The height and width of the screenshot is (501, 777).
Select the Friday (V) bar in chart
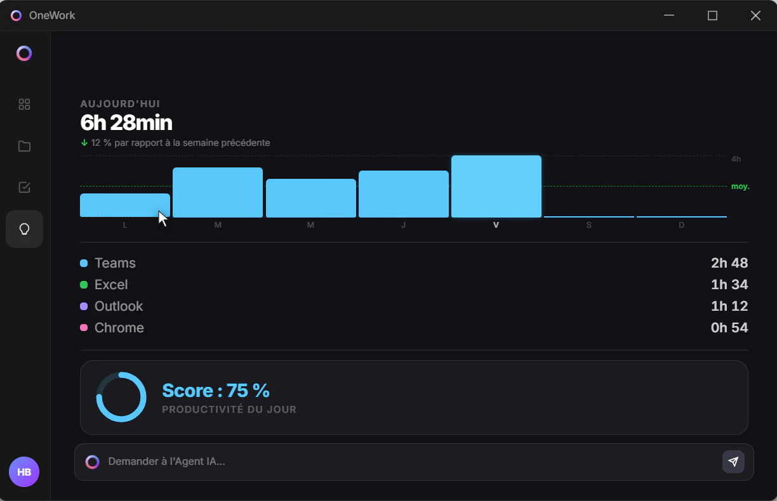(496, 186)
